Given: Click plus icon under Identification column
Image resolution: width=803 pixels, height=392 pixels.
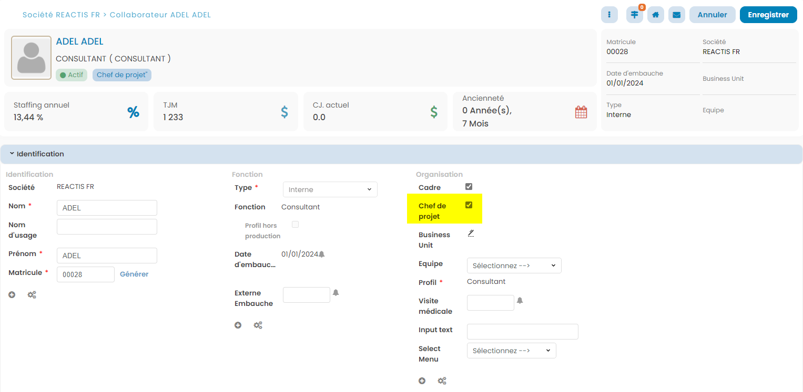Looking at the screenshot, I should tap(12, 295).
